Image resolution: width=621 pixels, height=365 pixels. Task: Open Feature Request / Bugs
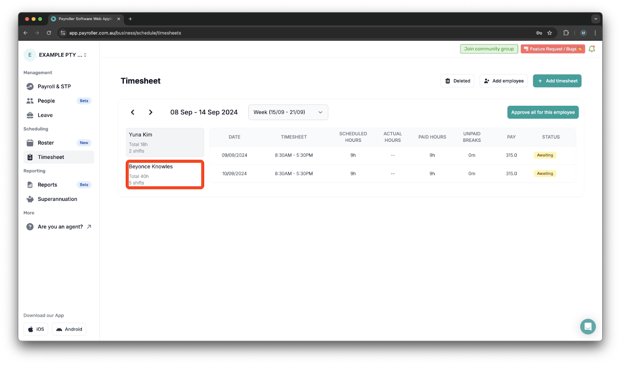553,49
